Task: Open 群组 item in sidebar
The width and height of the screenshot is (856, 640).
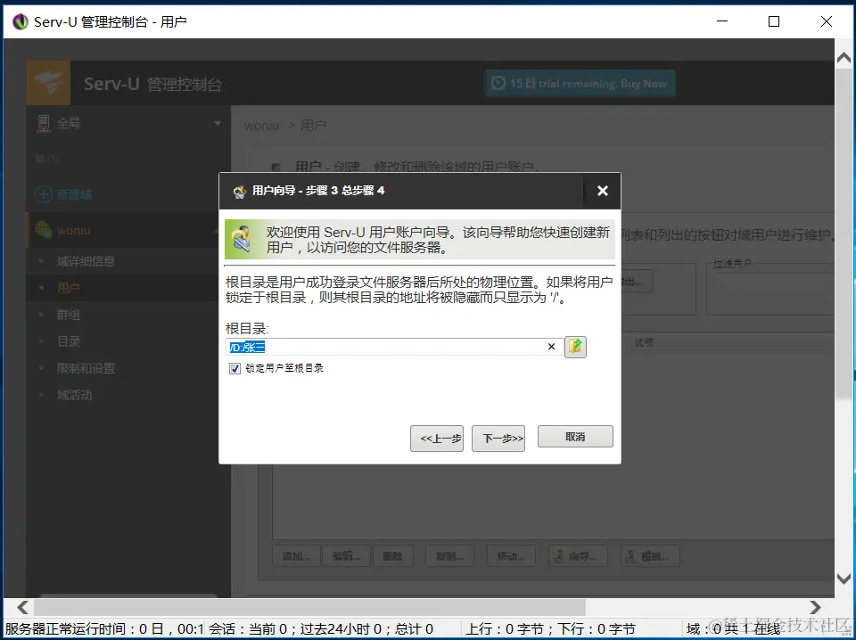Action: pos(69,315)
